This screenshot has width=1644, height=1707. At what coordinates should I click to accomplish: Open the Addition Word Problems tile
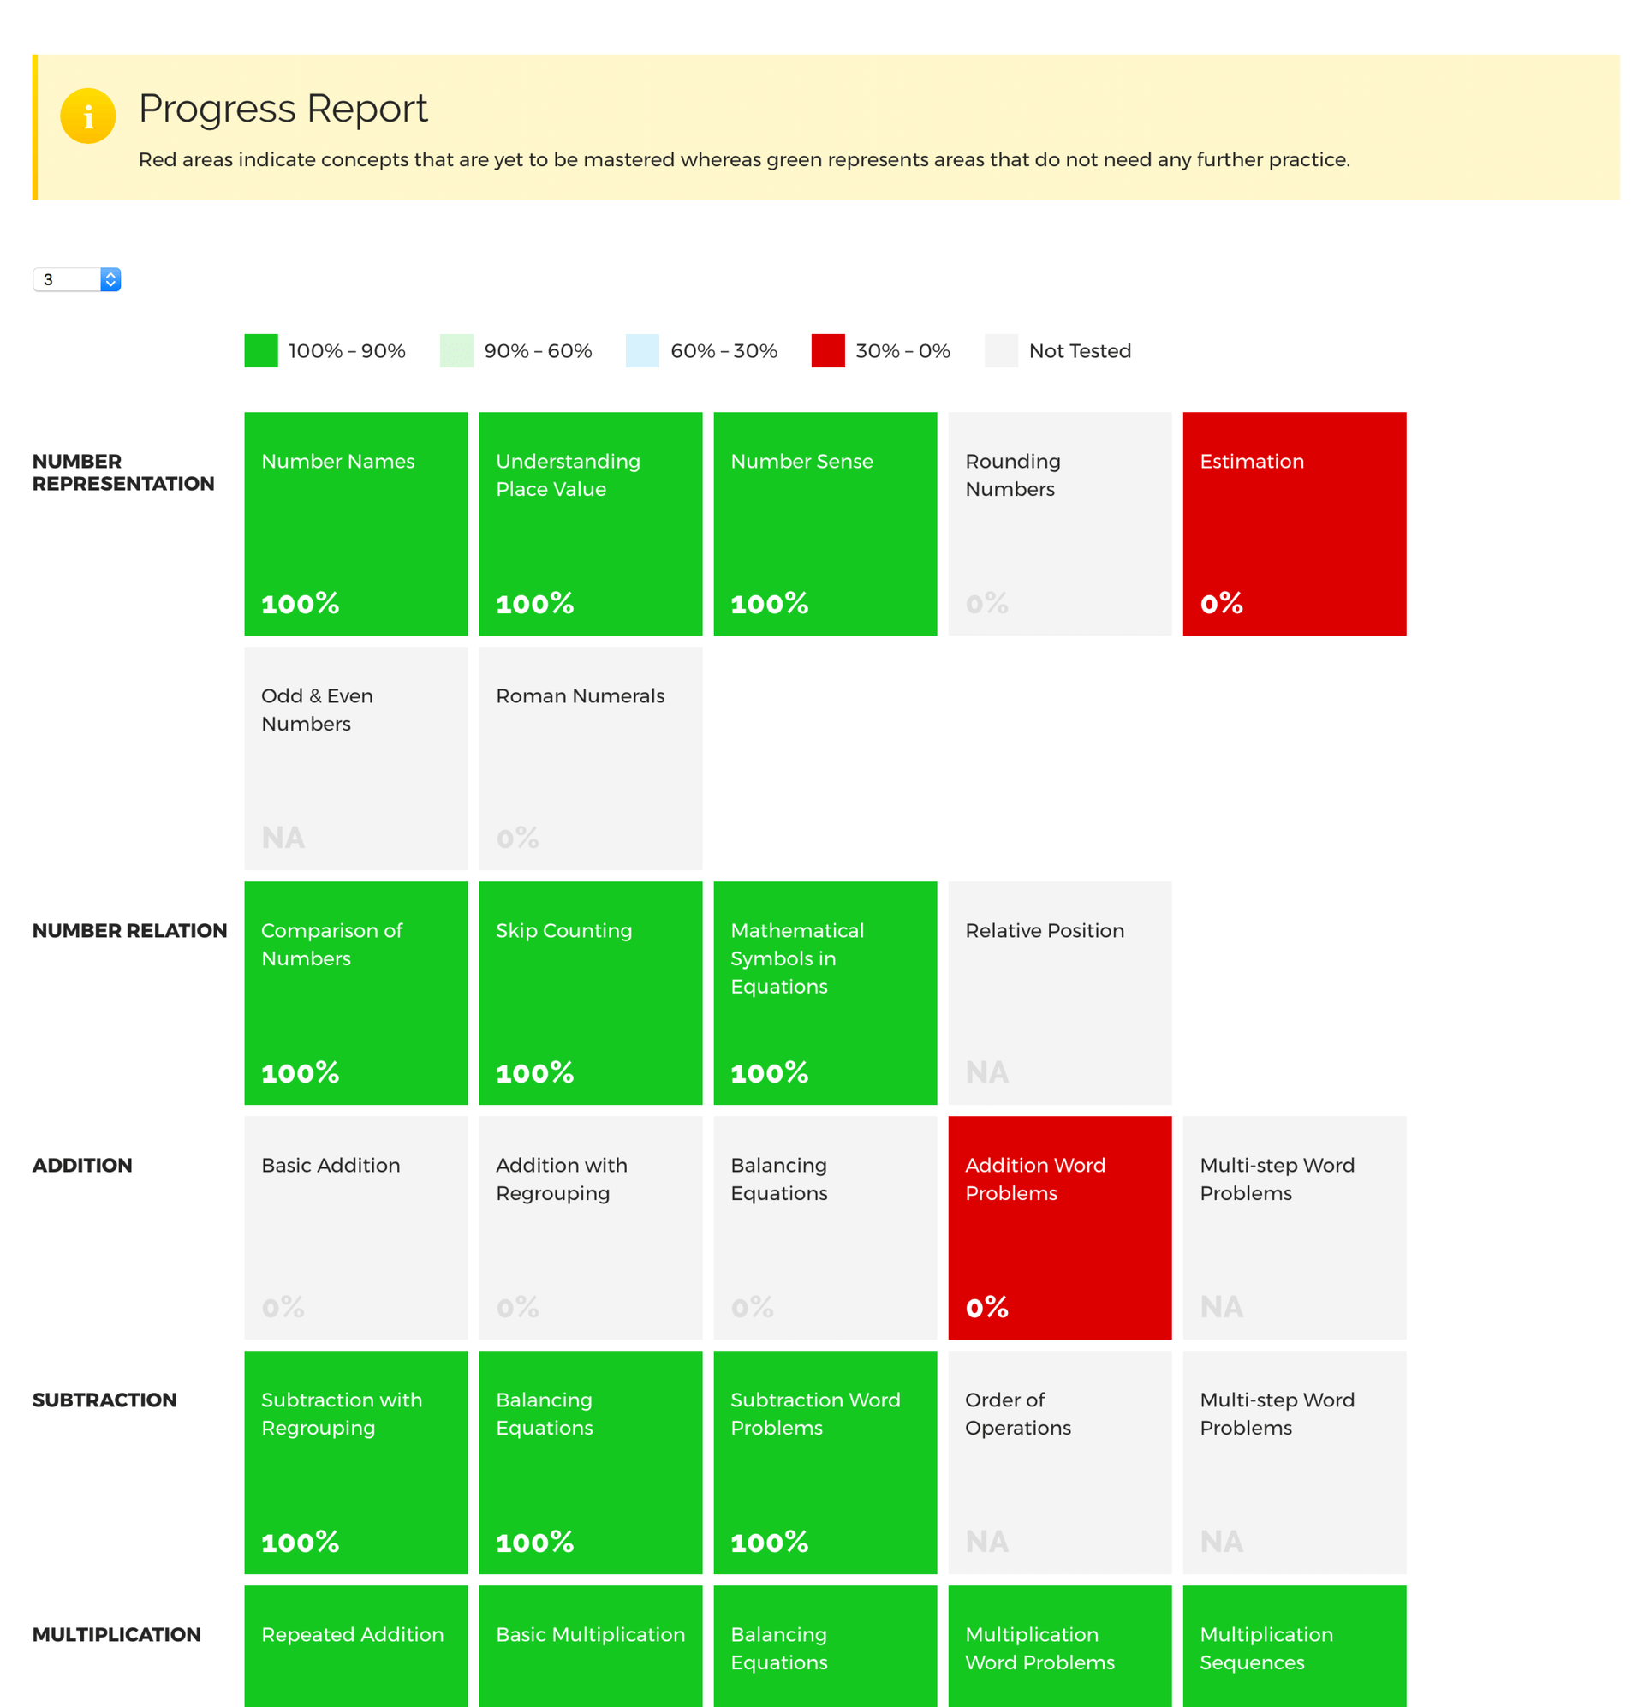click(1059, 1227)
